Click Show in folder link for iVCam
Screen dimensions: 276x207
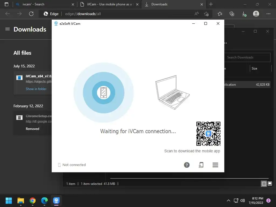coord(36,89)
